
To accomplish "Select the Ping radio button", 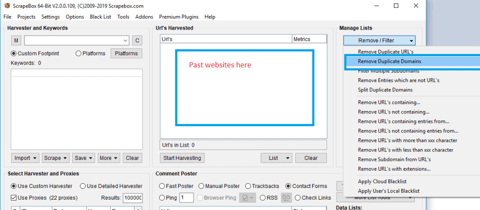I will click(162, 198).
